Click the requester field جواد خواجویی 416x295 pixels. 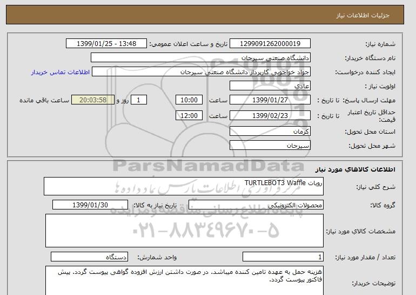coord(201,72)
